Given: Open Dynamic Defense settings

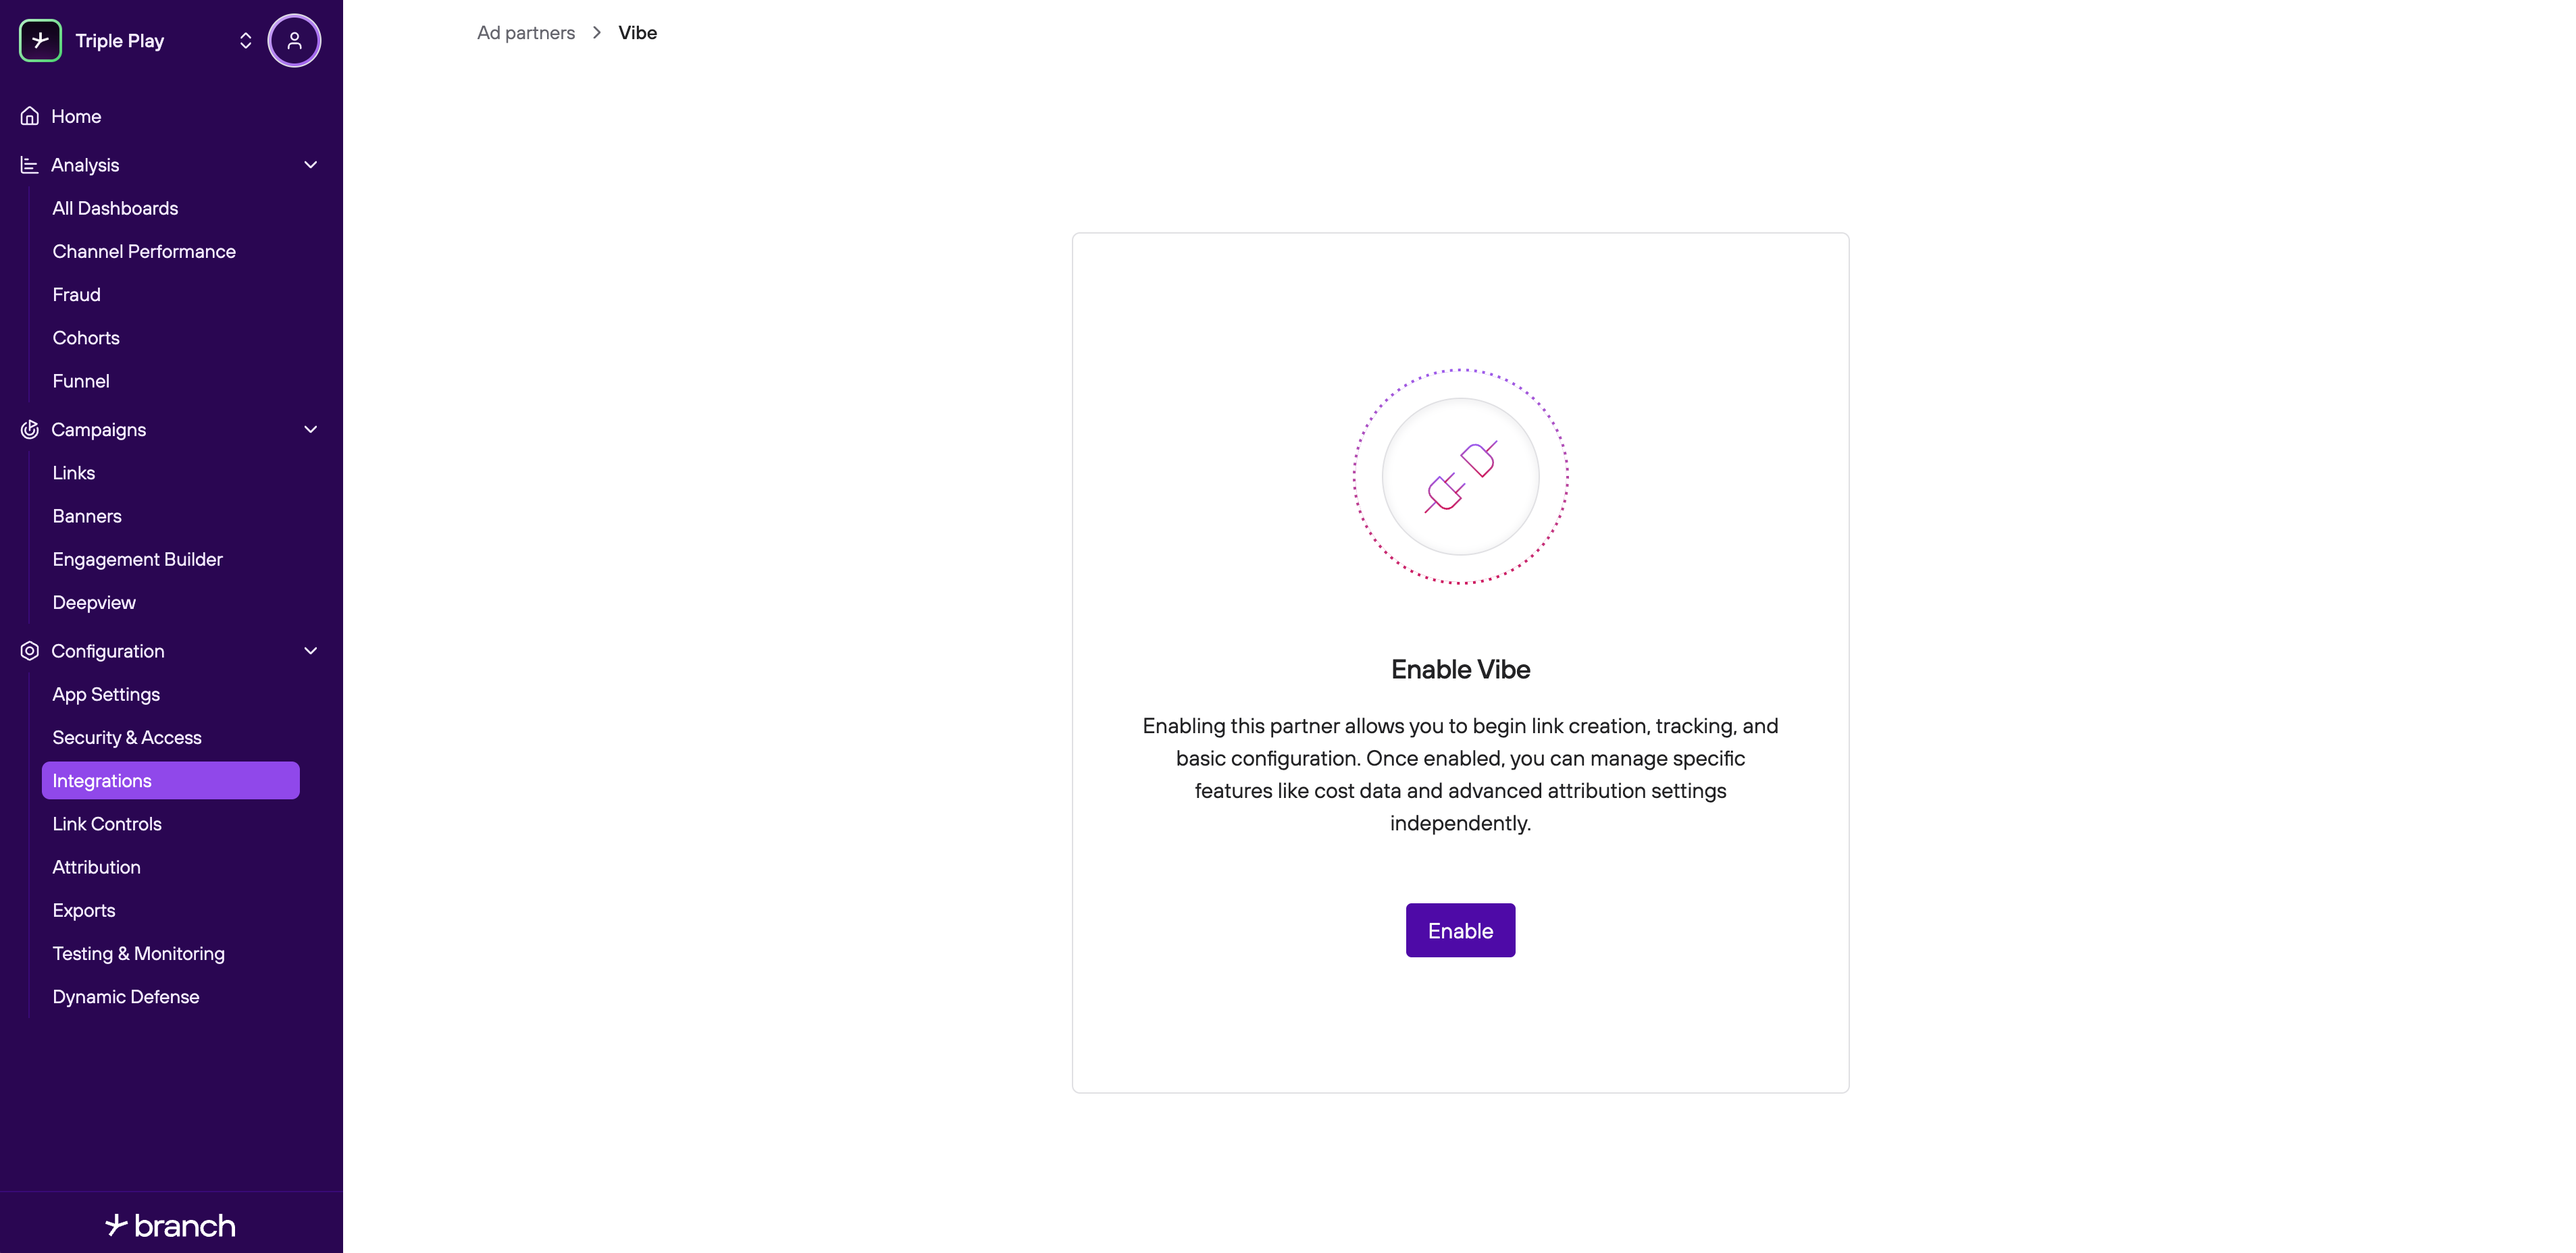Looking at the screenshot, I should point(126,997).
